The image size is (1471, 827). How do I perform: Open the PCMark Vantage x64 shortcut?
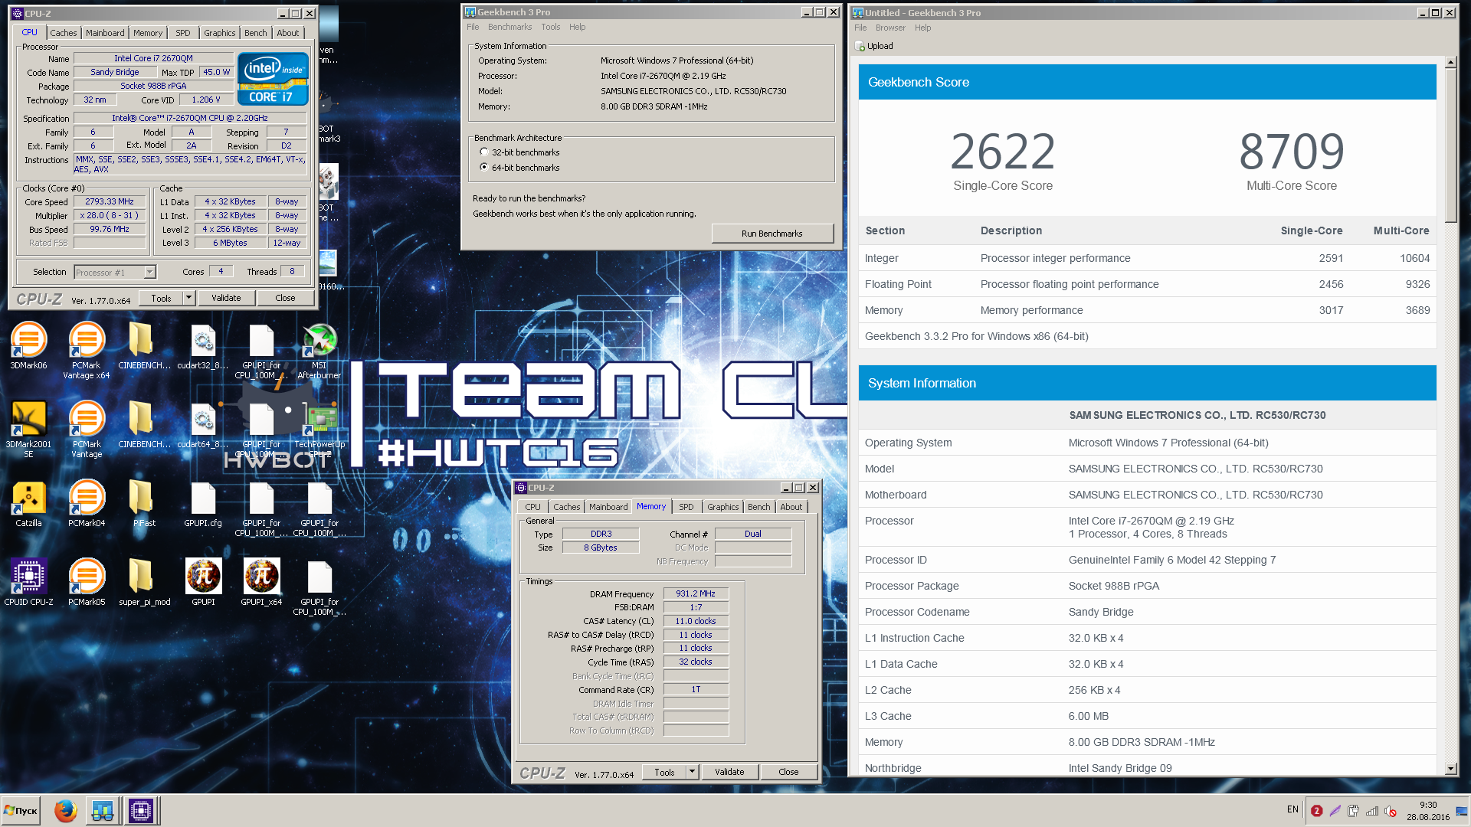point(87,351)
